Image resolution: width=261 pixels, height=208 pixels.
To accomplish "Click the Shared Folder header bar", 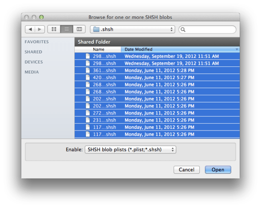I will (x=157, y=42).
